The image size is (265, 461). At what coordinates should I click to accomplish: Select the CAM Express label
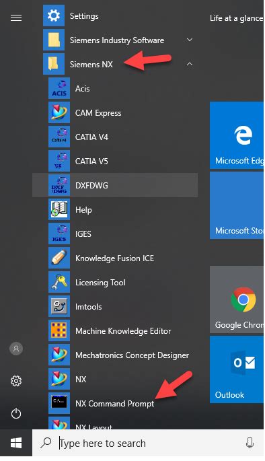point(98,113)
